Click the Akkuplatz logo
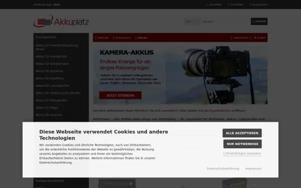The height and width of the screenshot is (188, 301). [61, 21]
